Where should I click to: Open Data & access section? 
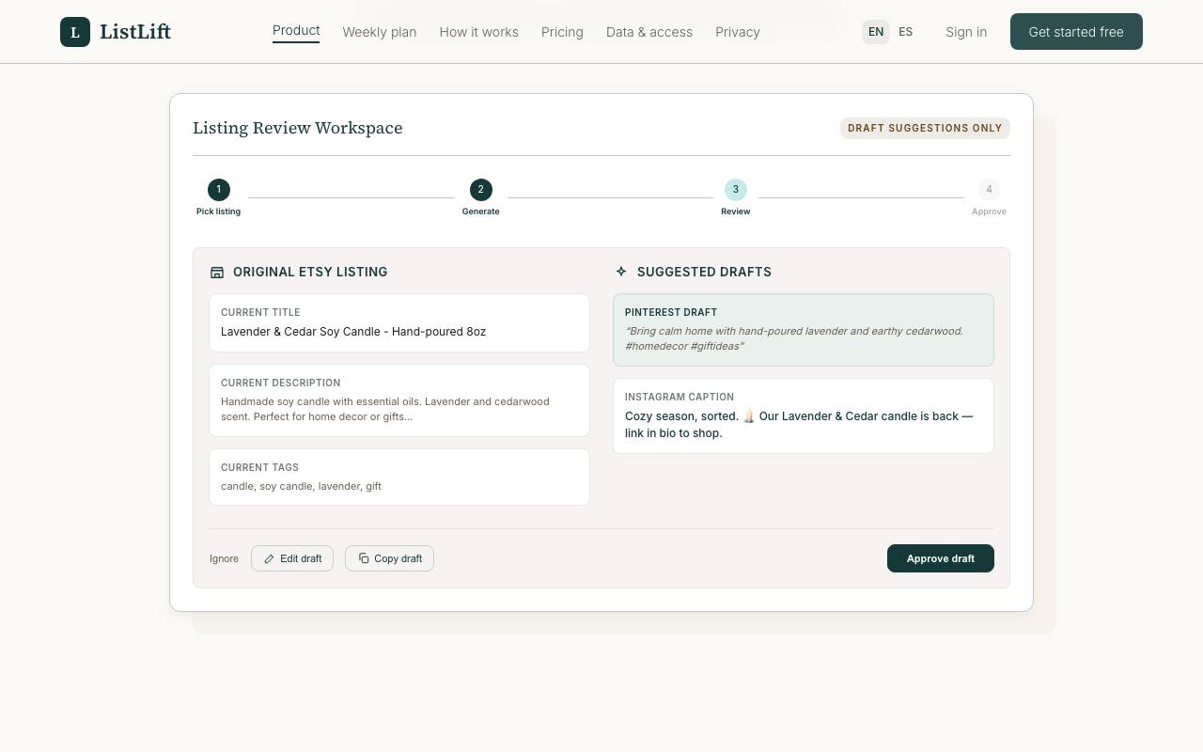pos(649,32)
